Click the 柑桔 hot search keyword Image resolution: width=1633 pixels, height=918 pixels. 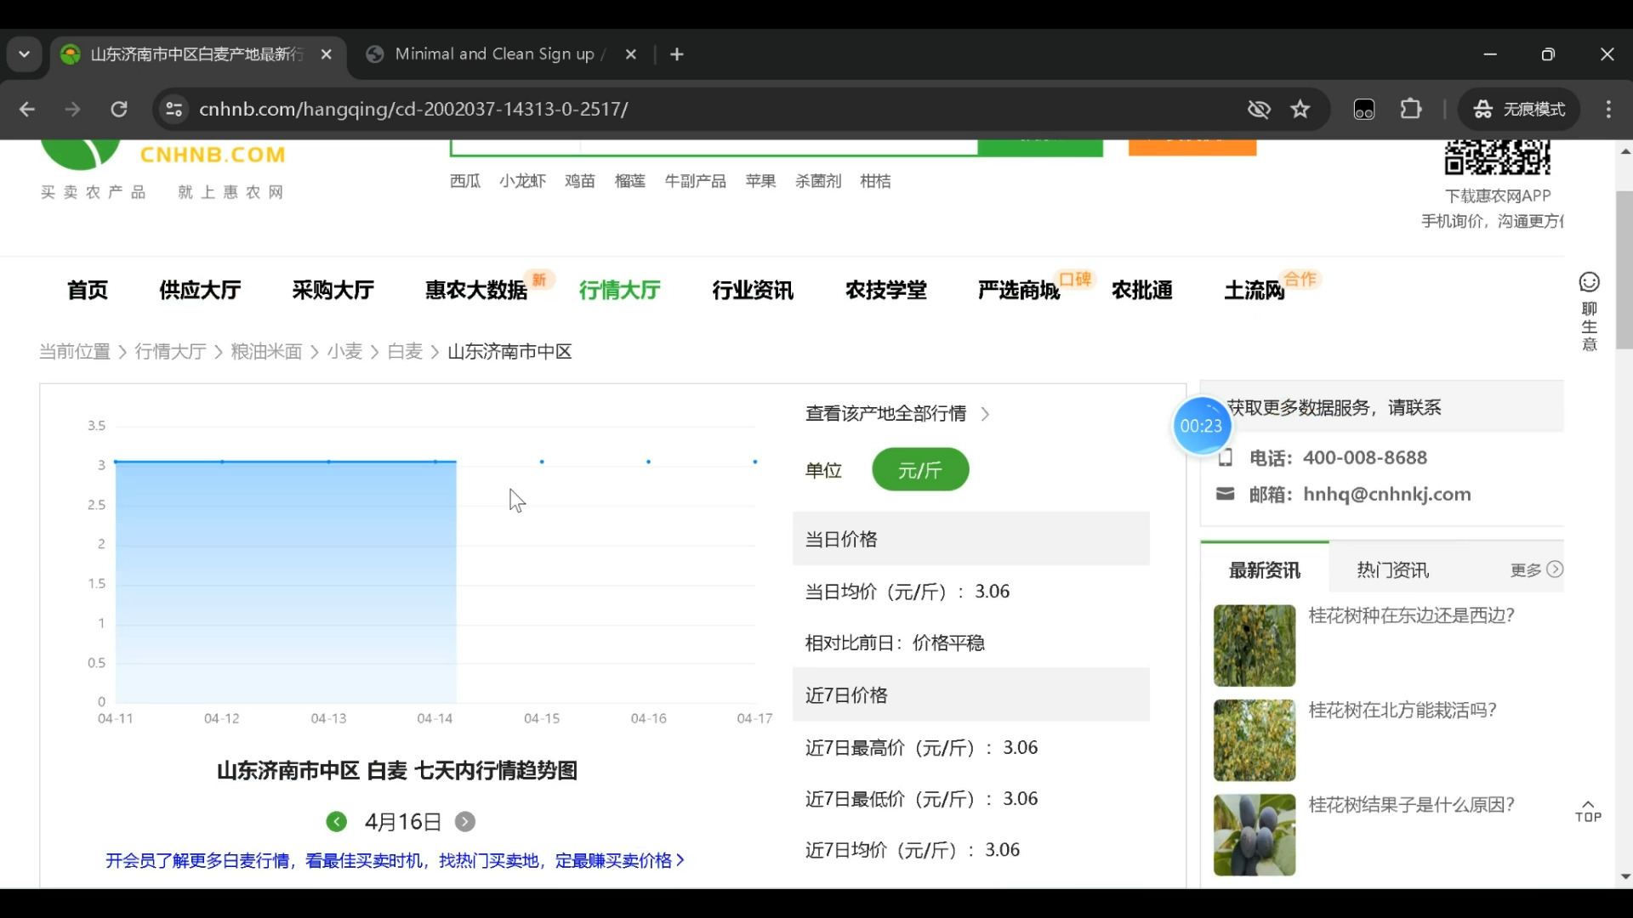[x=875, y=181]
